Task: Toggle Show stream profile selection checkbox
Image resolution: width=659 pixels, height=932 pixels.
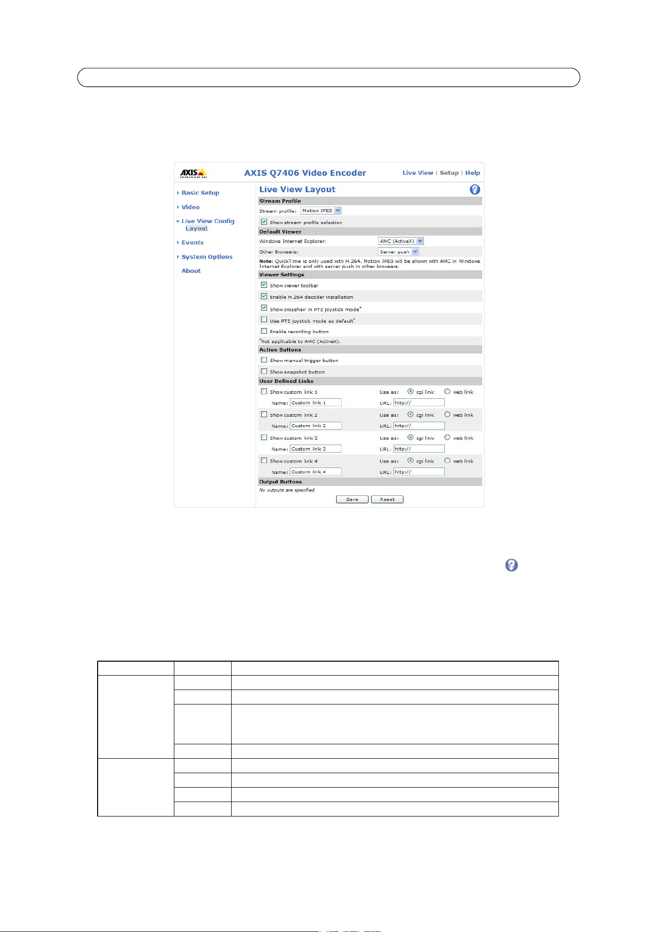Action: pyautogui.click(x=264, y=222)
